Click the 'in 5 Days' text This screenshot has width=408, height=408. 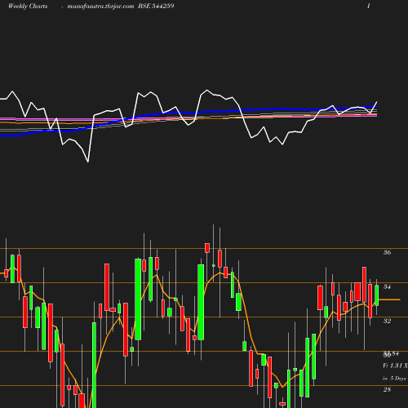pos(394,379)
